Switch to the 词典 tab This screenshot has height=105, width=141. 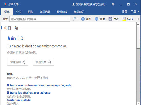7,12
